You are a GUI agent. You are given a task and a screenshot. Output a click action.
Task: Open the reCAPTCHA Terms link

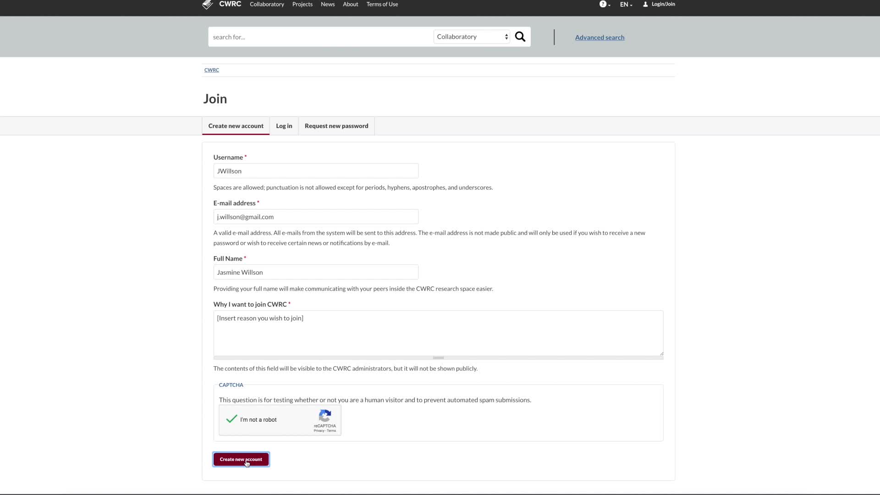coord(331,431)
